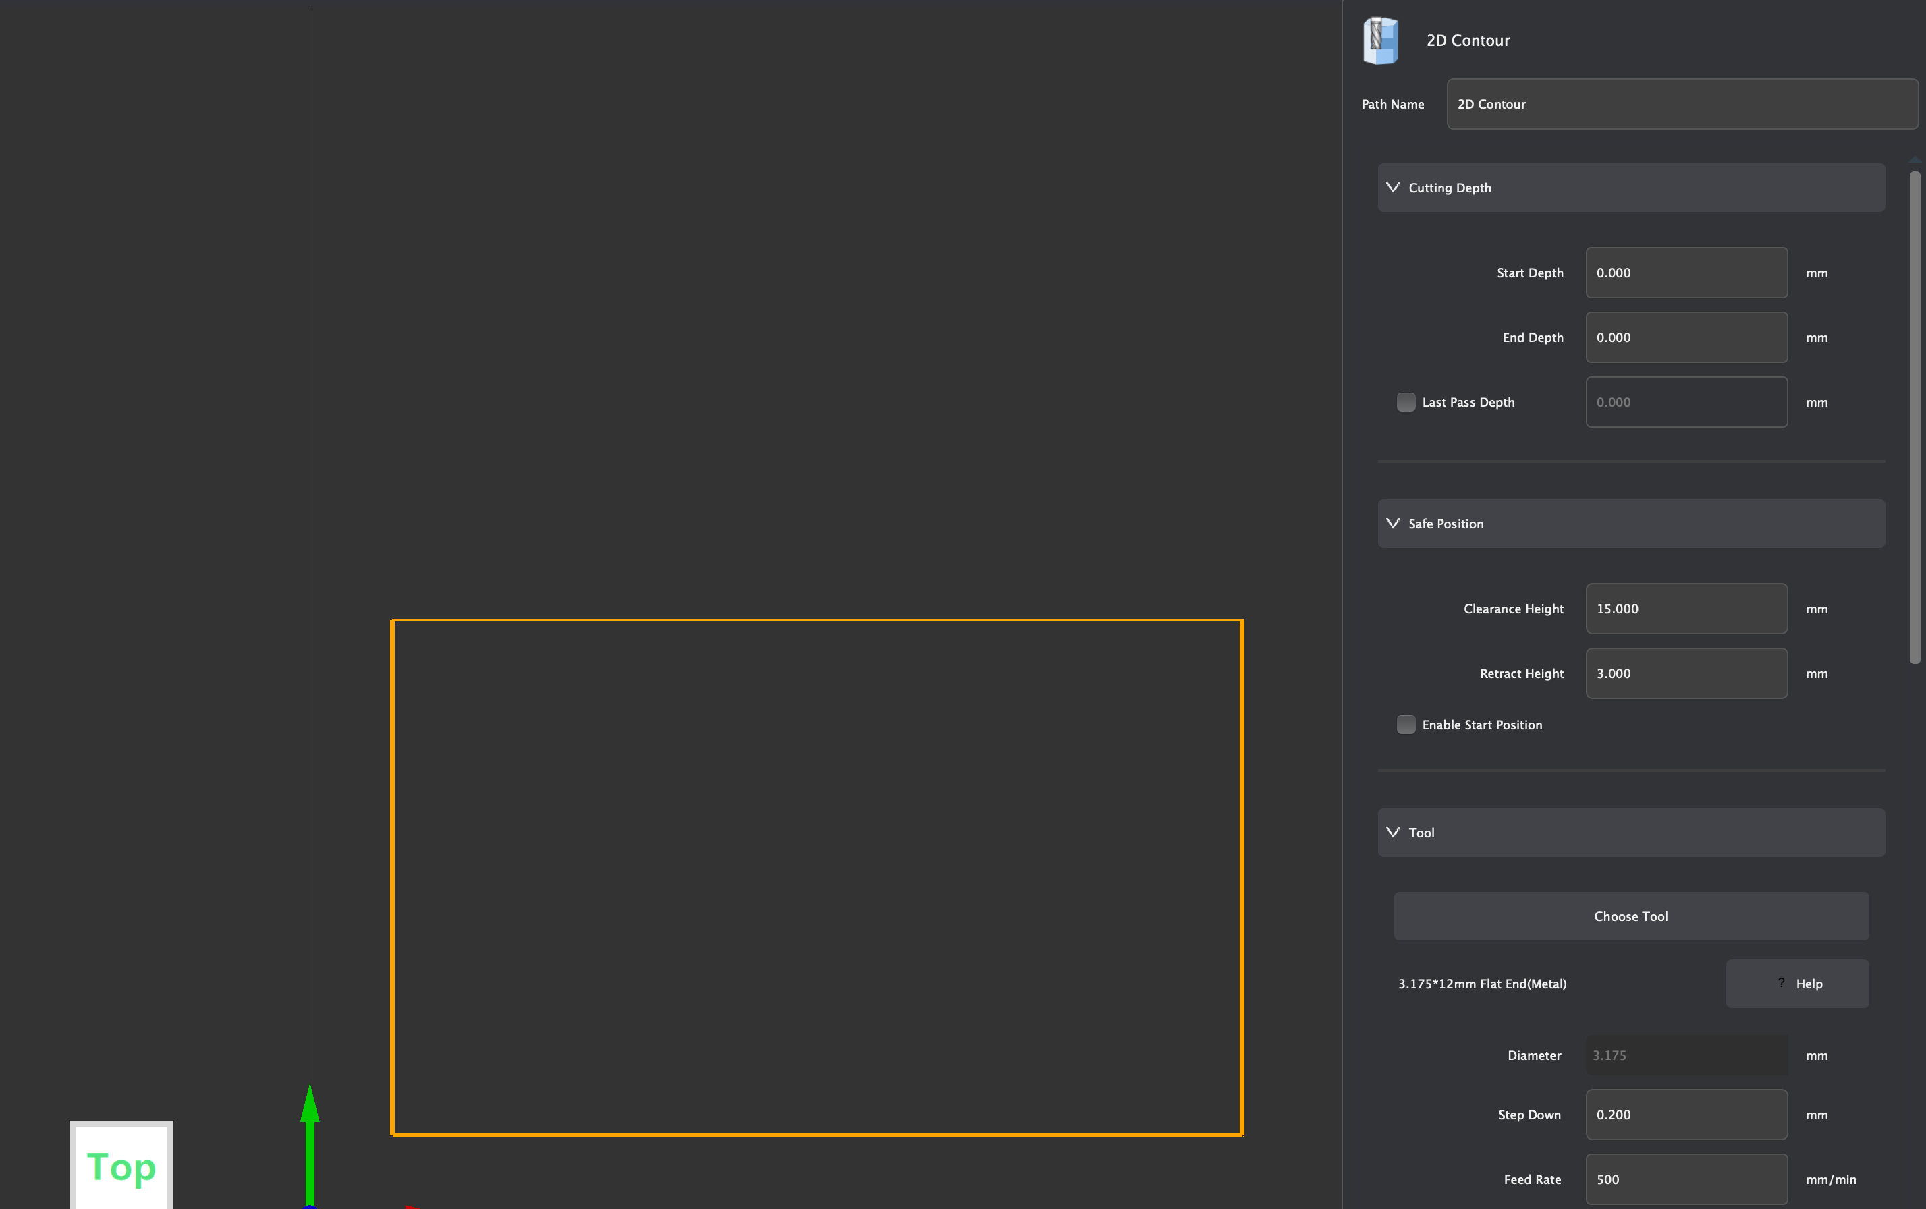
Task: Click the 2D Contour milling icon
Action: pyautogui.click(x=1379, y=40)
